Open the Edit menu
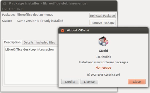150x93 pixels. [x=12, y=9]
